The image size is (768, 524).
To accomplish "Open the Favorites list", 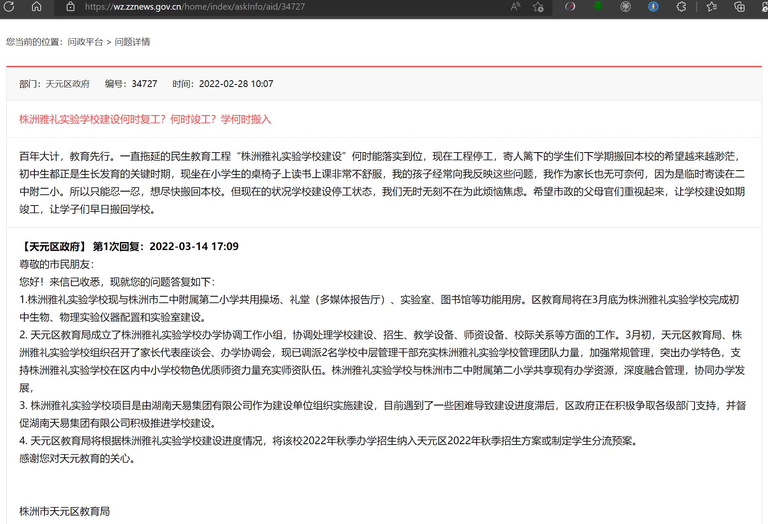I will point(712,7).
